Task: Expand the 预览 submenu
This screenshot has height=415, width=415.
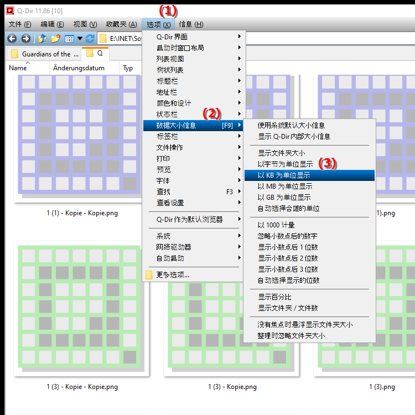Action: pyautogui.click(x=193, y=169)
